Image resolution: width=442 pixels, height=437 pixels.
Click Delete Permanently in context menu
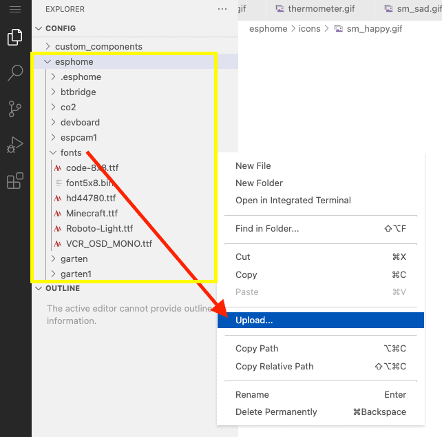[276, 411]
